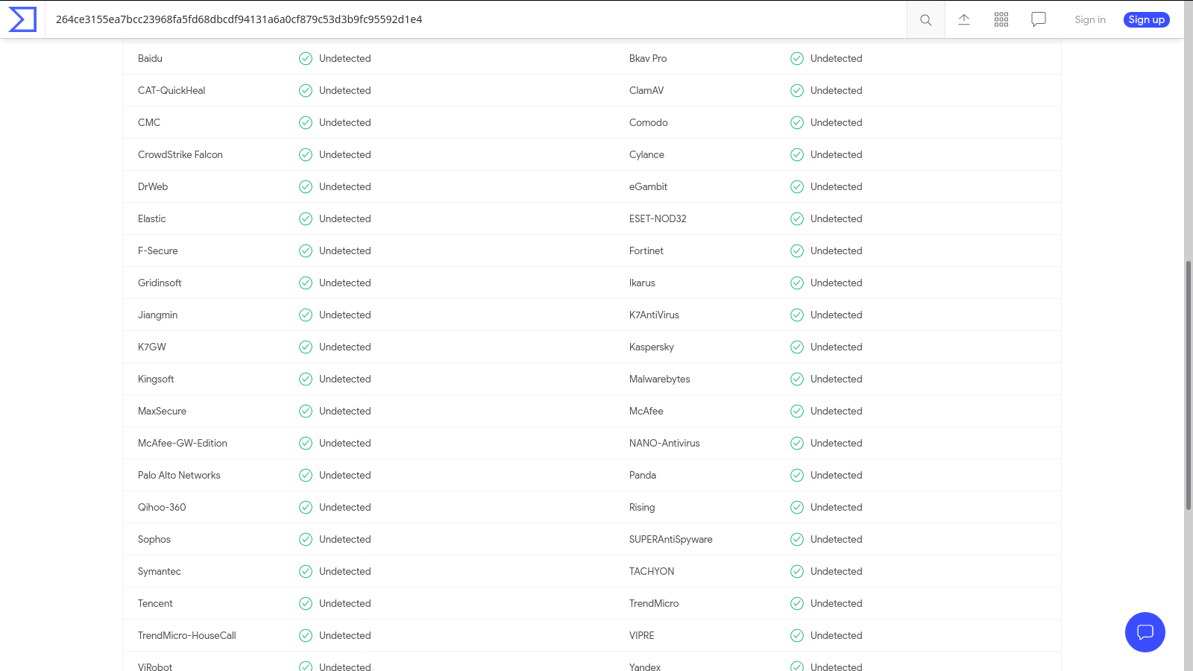
Task: Click the Comodo undetected check icon
Action: click(x=796, y=122)
